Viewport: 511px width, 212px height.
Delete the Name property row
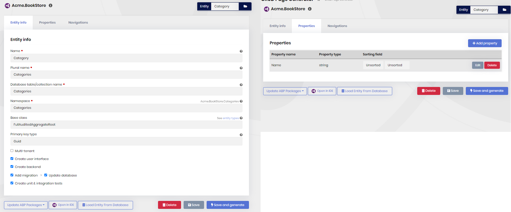pos(492,65)
